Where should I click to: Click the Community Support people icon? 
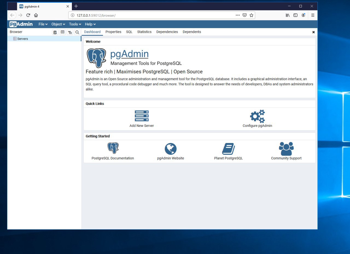coord(286,149)
